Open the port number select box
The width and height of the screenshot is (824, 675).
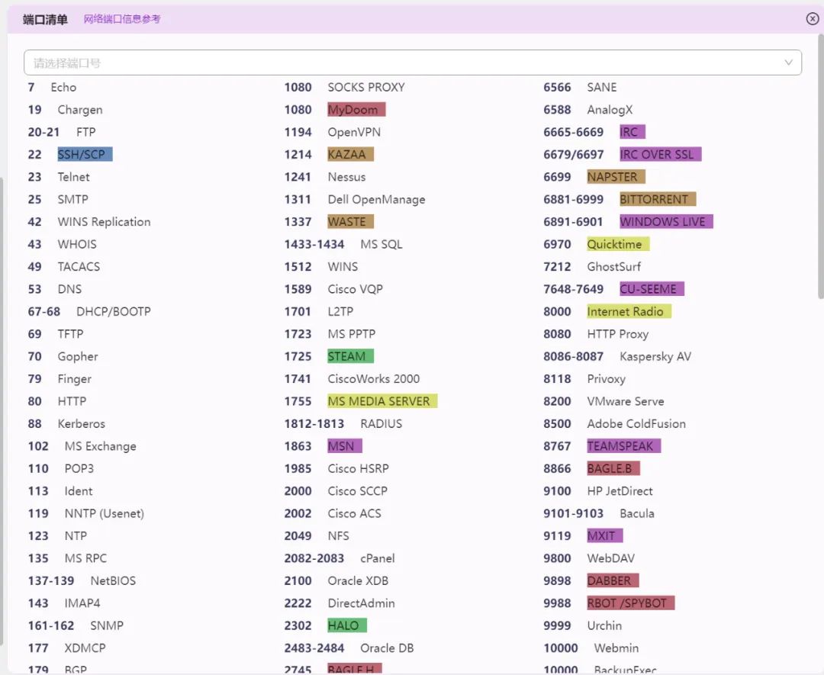[x=413, y=63]
